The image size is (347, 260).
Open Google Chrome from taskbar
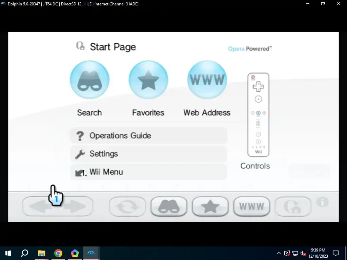[x=58, y=253]
